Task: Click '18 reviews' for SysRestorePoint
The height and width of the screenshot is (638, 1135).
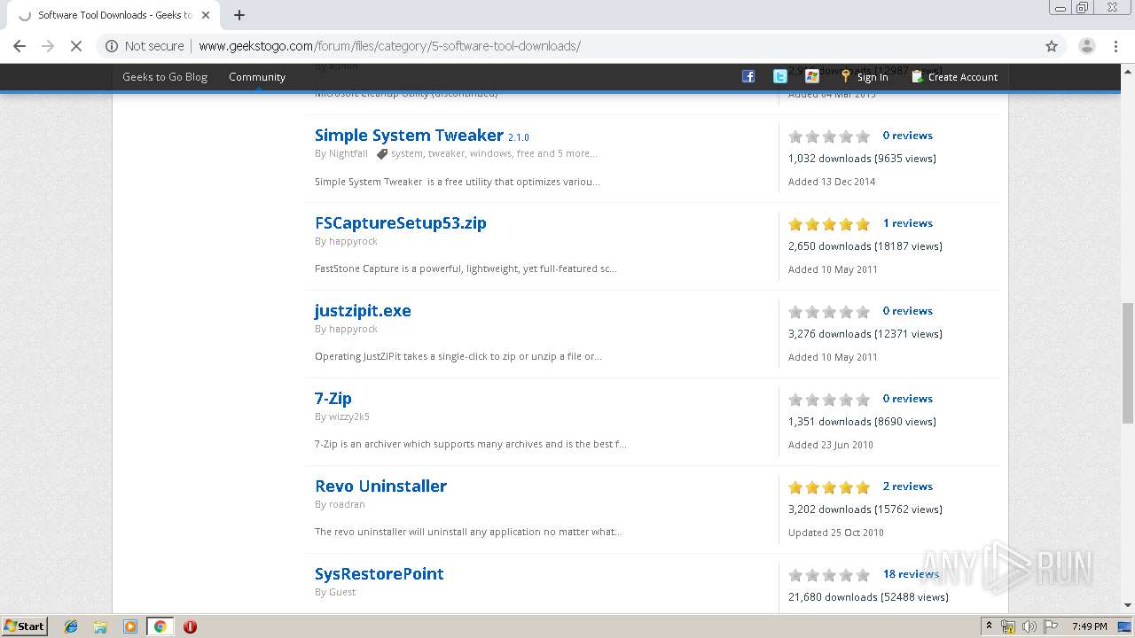Action: coord(911,574)
